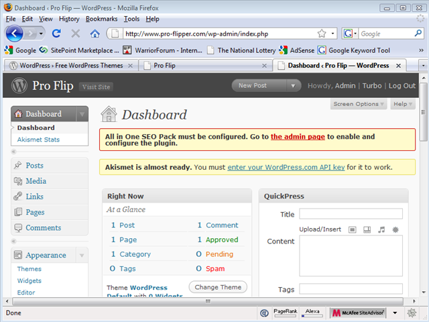Insert an image via QuickPress Upload icon

click(353, 229)
